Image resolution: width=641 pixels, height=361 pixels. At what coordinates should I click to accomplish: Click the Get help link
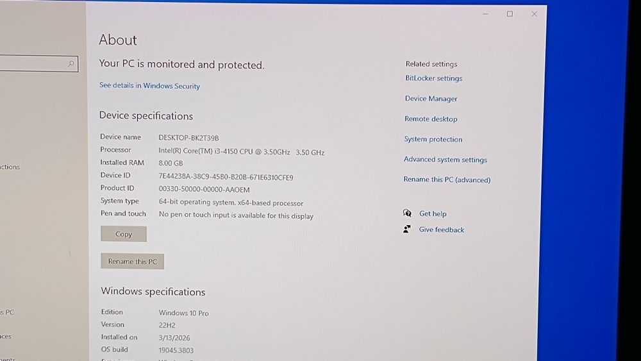433,214
